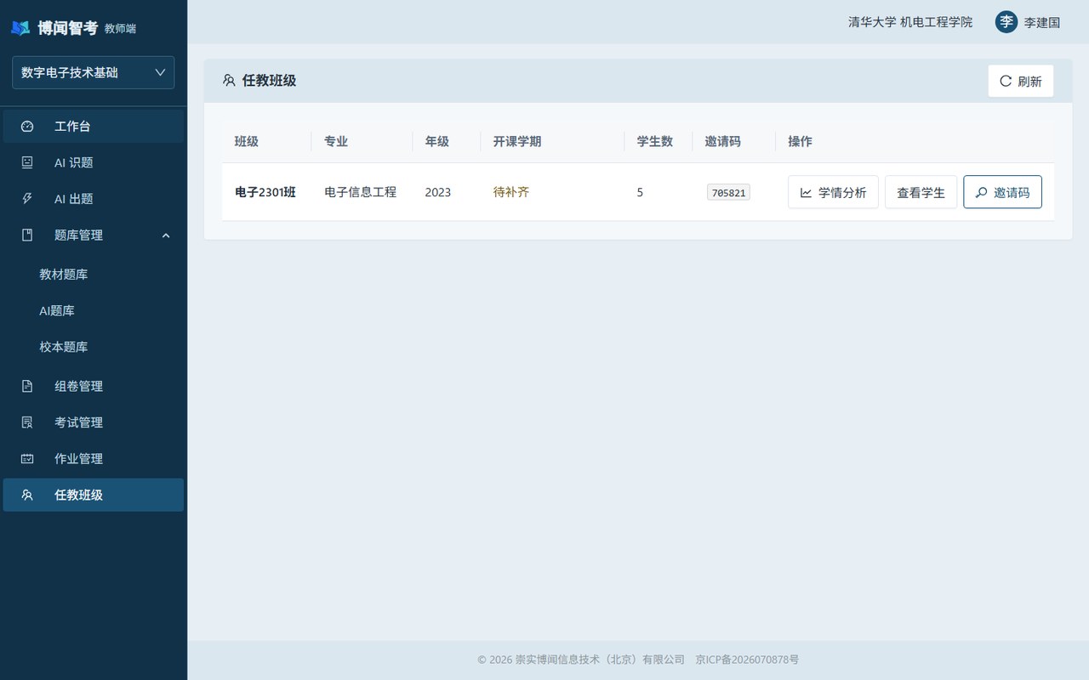Click the 开课学期 column header
Screen dimensions: 1089x680
(517, 141)
